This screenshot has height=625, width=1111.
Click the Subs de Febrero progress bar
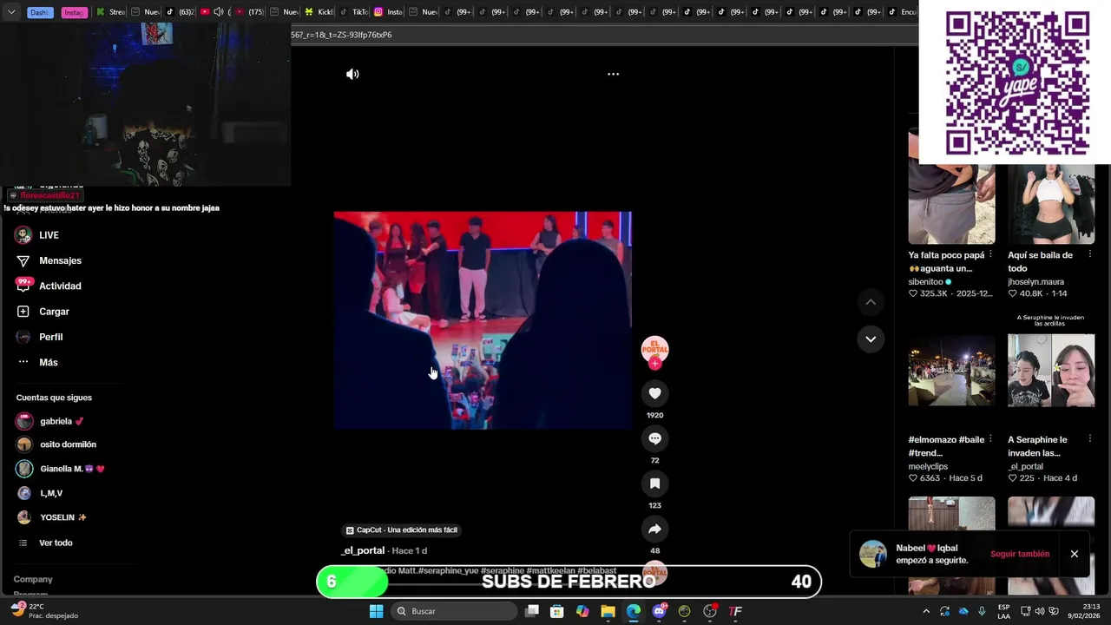(569, 582)
